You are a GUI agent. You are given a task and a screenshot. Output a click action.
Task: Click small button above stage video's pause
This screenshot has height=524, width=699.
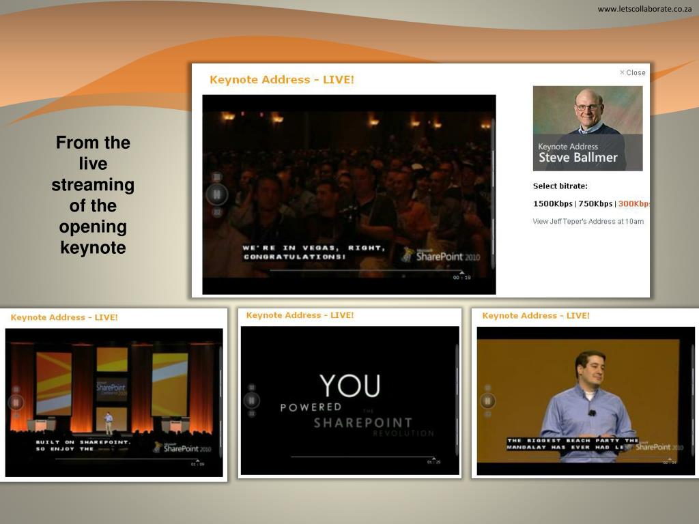coord(16,390)
